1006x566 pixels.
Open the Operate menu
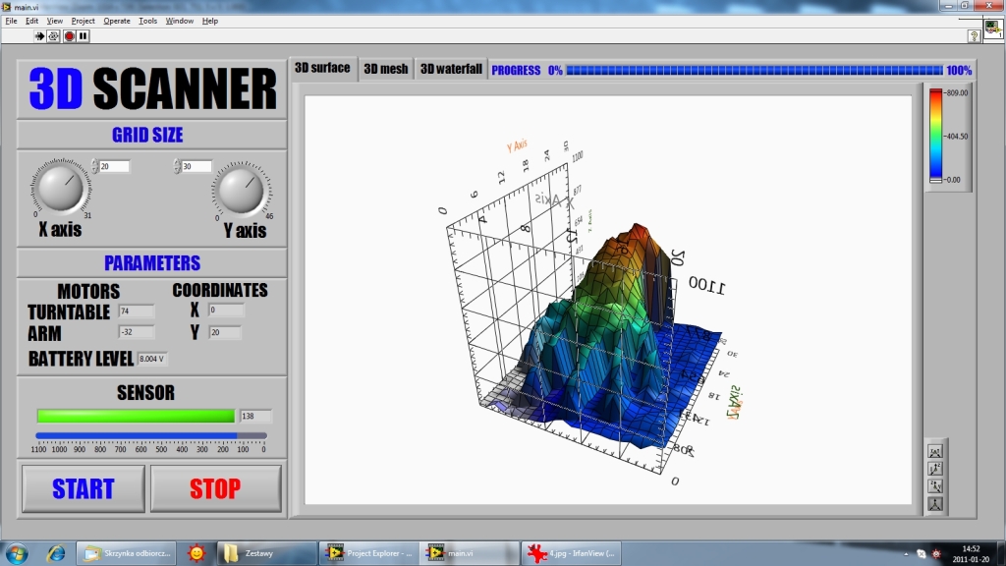(117, 21)
